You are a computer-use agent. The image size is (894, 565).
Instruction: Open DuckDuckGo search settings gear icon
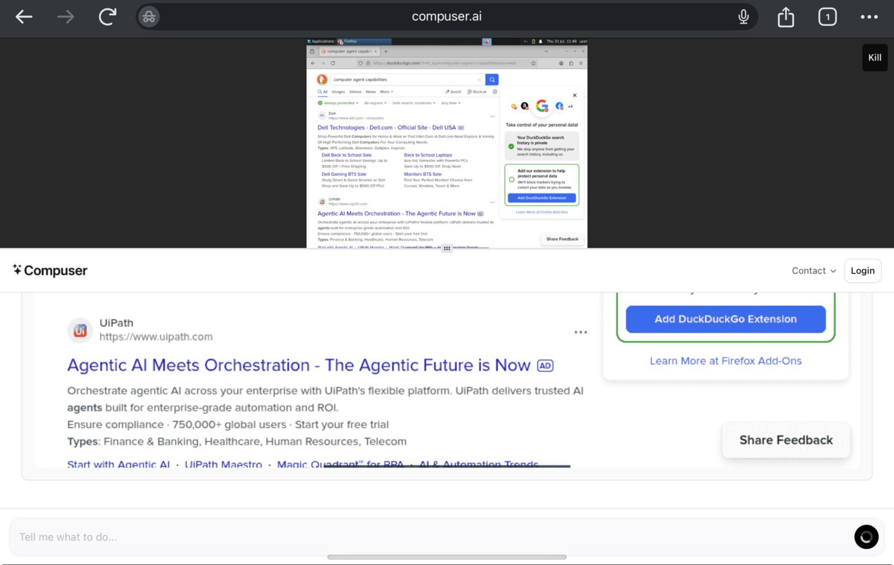tap(495, 92)
